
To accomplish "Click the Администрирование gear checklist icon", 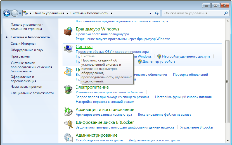I will pyautogui.click(x=68, y=137).
